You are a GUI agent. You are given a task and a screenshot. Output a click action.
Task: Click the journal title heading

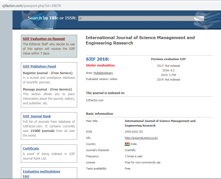click(x=140, y=40)
